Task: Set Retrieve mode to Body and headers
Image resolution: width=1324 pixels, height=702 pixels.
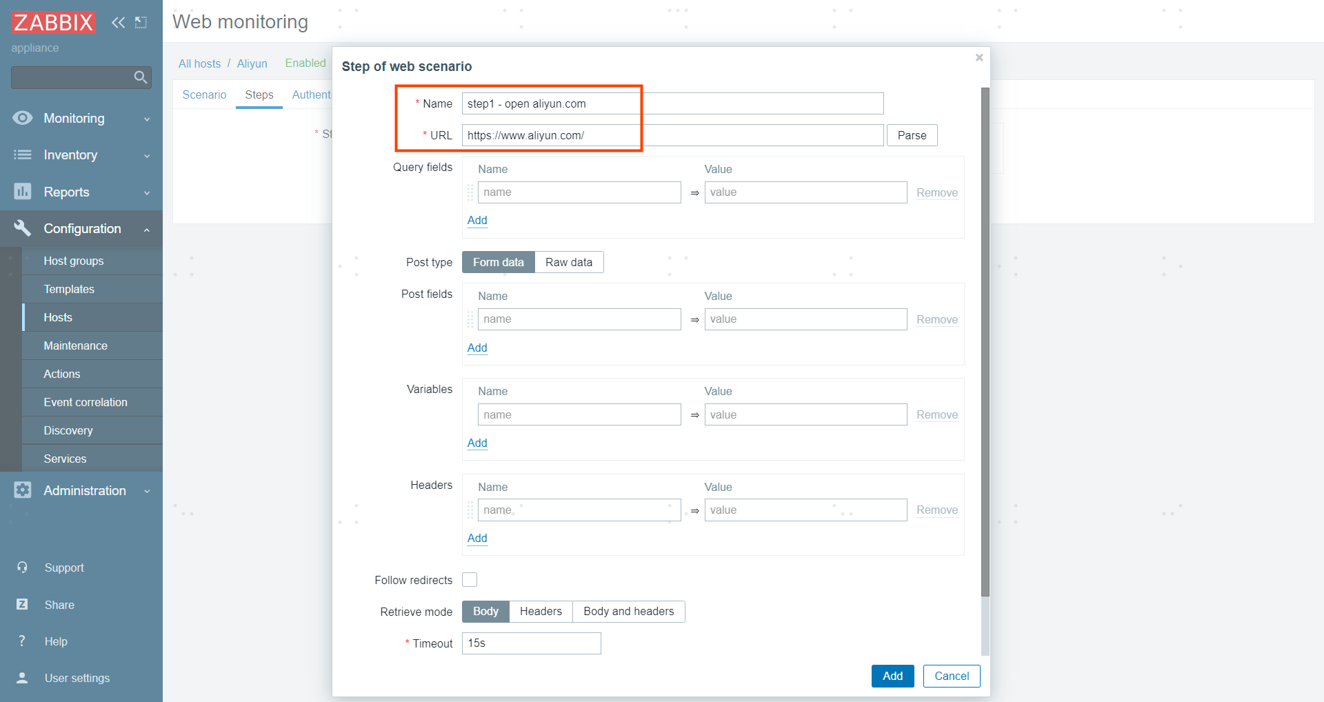Action: click(x=628, y=611)
